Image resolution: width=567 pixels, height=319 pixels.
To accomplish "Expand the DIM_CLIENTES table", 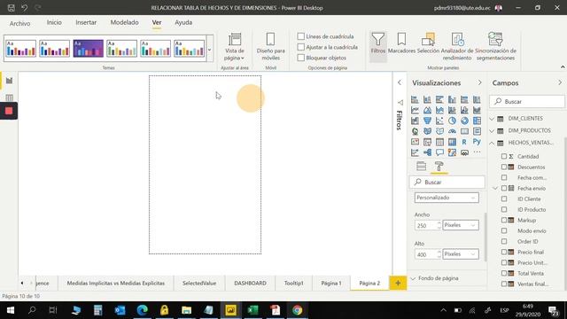I will click(492, 119).
